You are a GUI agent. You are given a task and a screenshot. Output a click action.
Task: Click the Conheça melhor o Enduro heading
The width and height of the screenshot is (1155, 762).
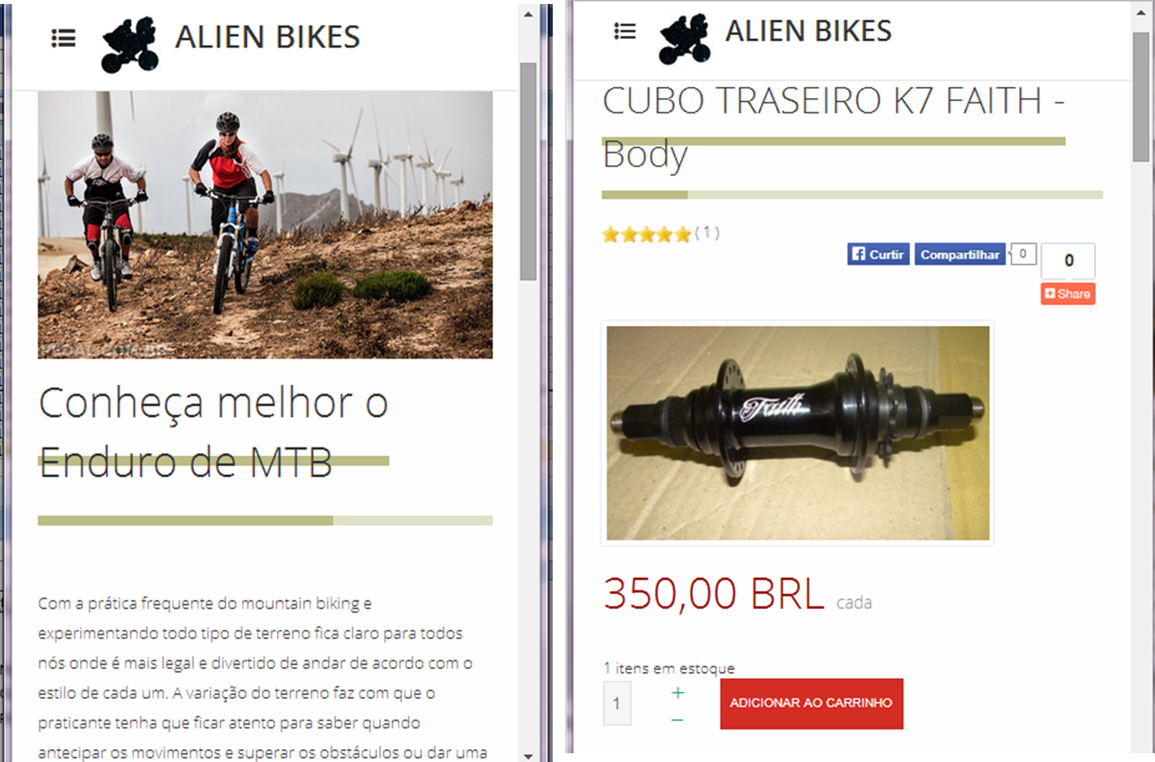point(214,432)
